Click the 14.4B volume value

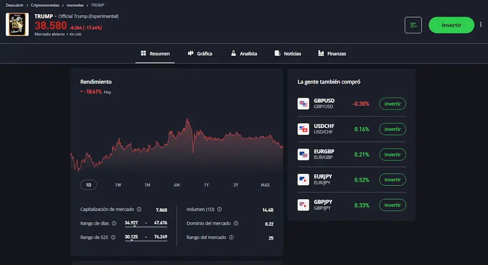(x=267, y=210)
